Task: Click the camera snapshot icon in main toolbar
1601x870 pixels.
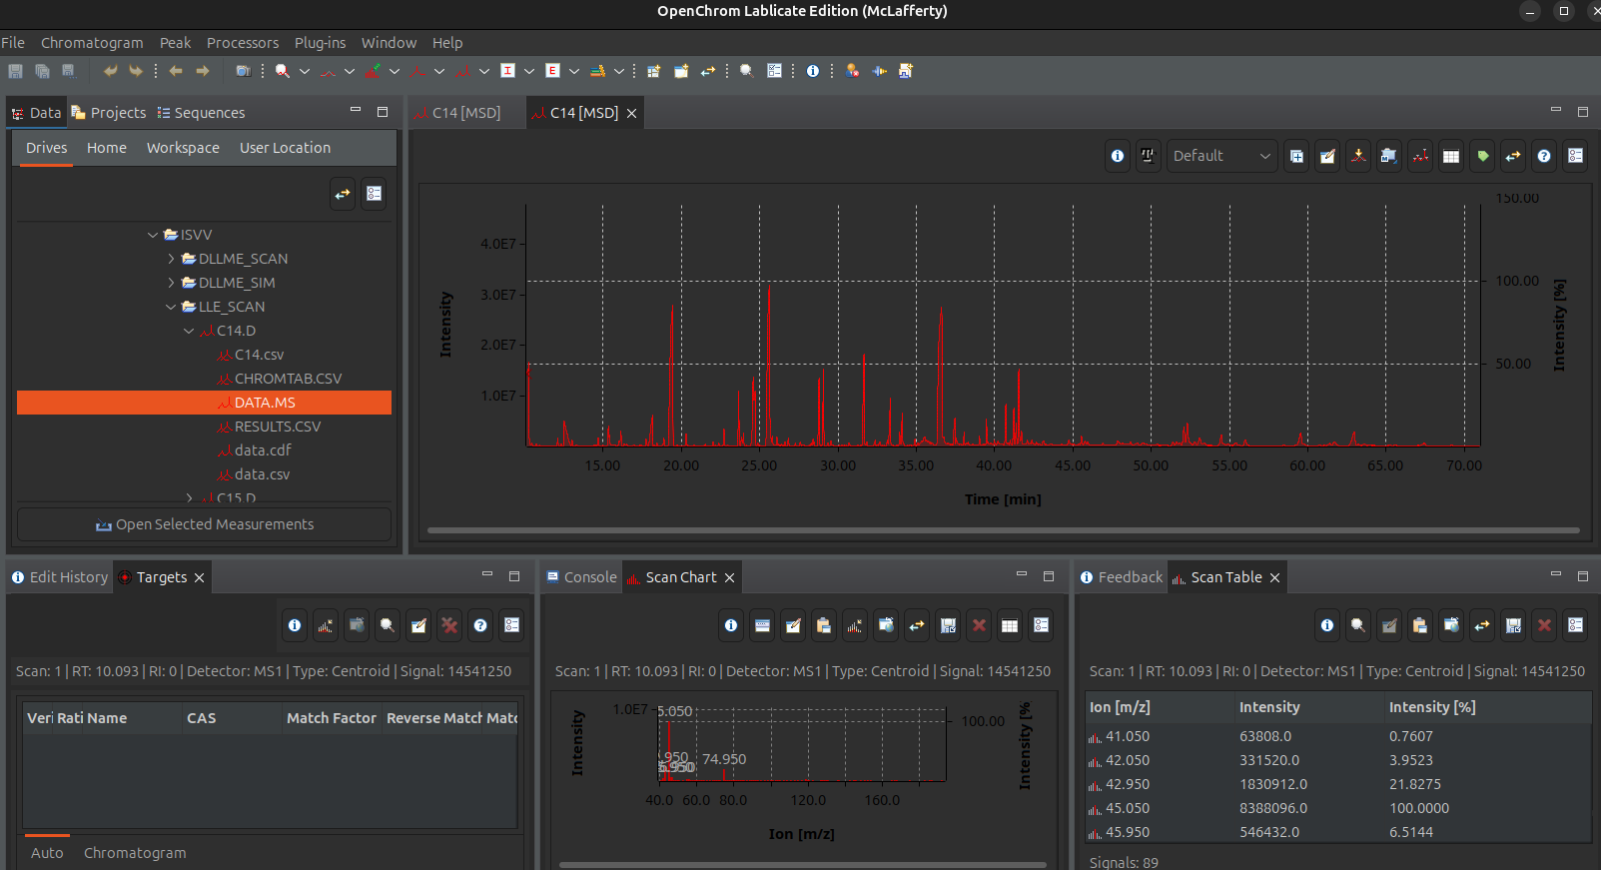Action: click(x=243, y=71)
